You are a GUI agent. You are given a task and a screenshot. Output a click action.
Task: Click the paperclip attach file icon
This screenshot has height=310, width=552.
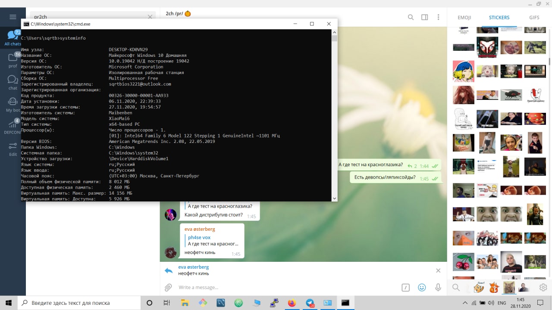168,287
